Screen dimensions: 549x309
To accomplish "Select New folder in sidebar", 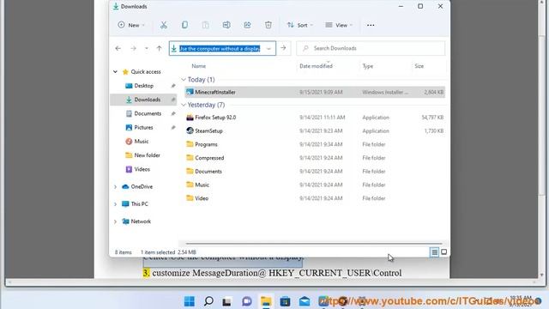I will pos(147,155).
